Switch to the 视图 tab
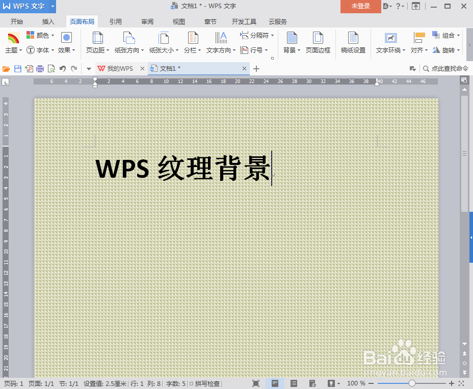Screen dimensions: 473x389 click(178, 22)
